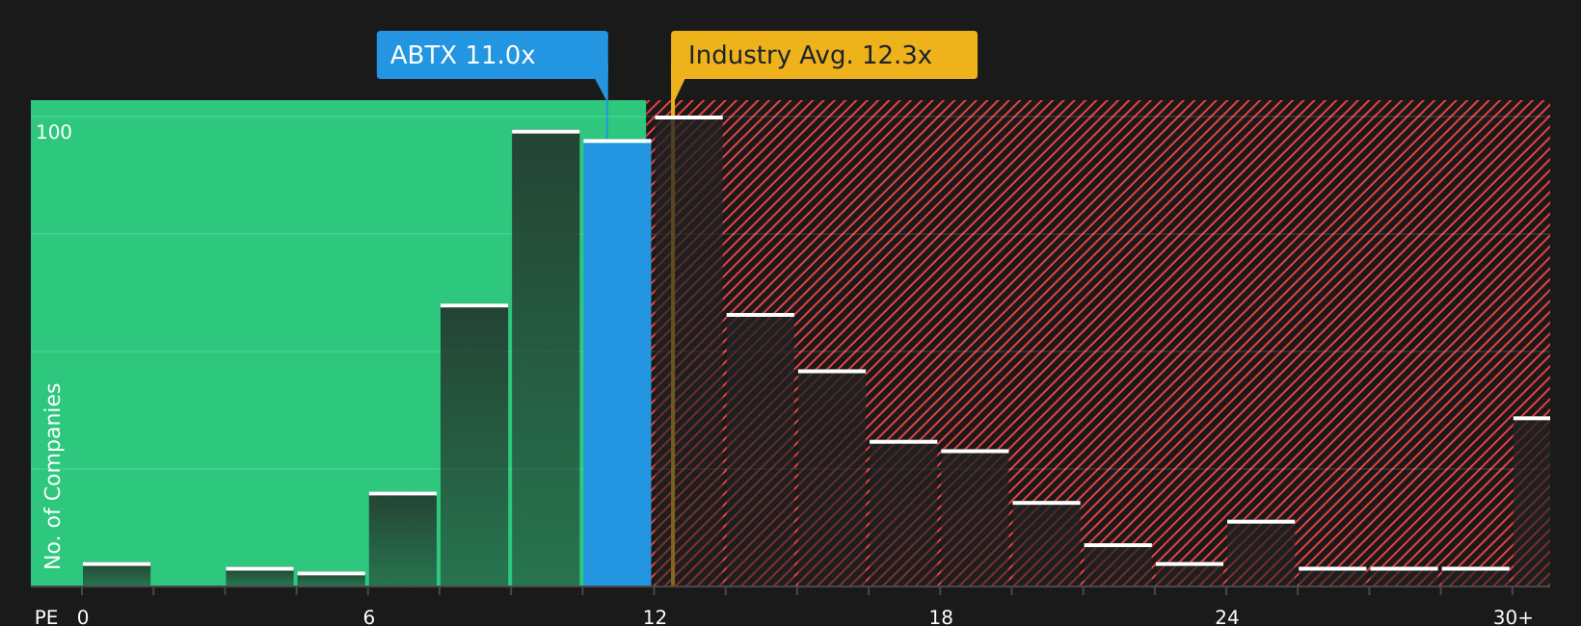1581x626 pixels.
Task: Click the 'PE' axis title
Action: click(46, 617)
